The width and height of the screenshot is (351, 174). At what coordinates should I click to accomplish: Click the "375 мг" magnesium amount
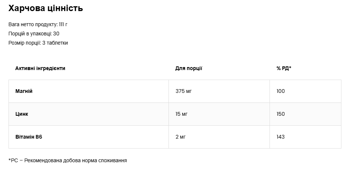point(184,91)
